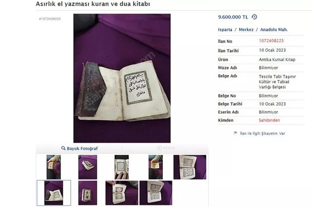The height and width of the screenshot is (207, 312).
Task: Click the Merkez district link
Action: tap(246, 30)
